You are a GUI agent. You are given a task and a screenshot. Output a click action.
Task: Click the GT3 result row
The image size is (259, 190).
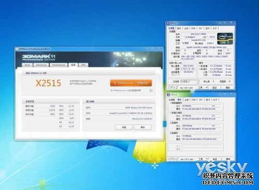click(67, 114)
